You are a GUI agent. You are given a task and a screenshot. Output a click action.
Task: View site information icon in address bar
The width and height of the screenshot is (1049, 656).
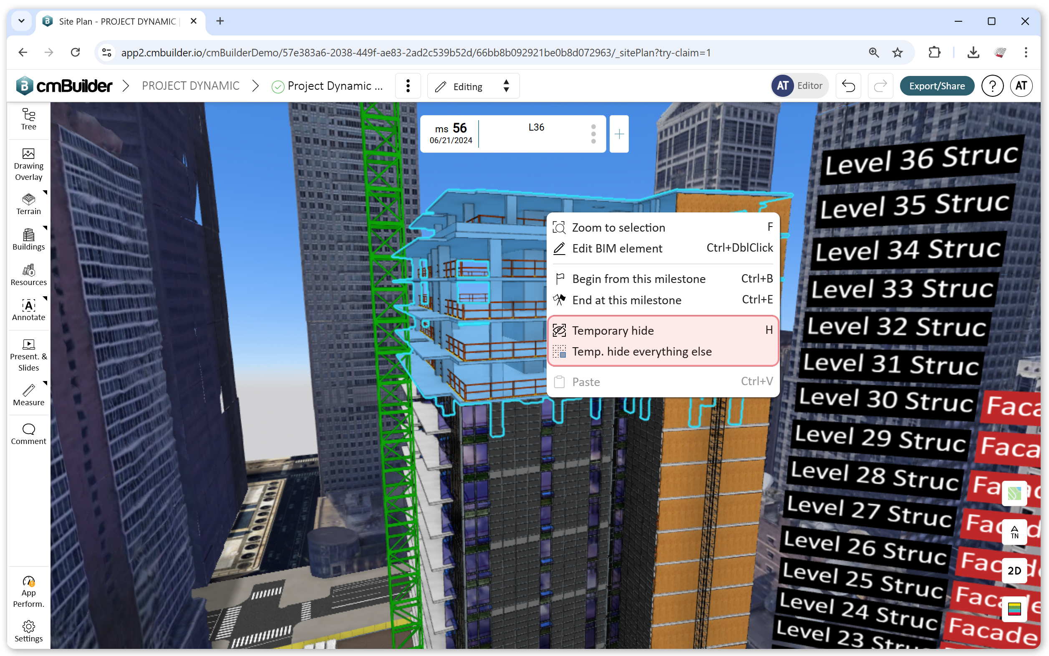pos(106,53)
